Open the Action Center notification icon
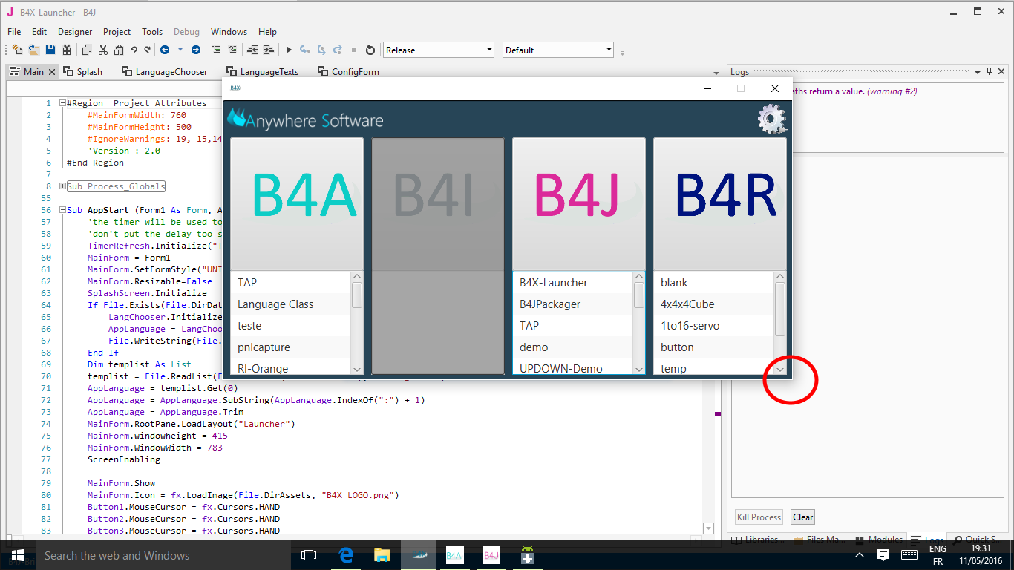Viewport: 1014px width, 570px height. (x=883, y=555)
